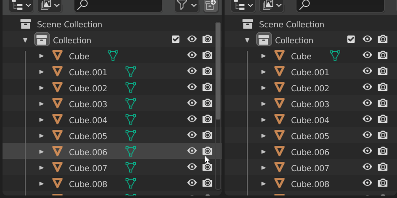Select Scene Collection label in left outliner
The image size is (397, 198).
click(x=70, y=24)
